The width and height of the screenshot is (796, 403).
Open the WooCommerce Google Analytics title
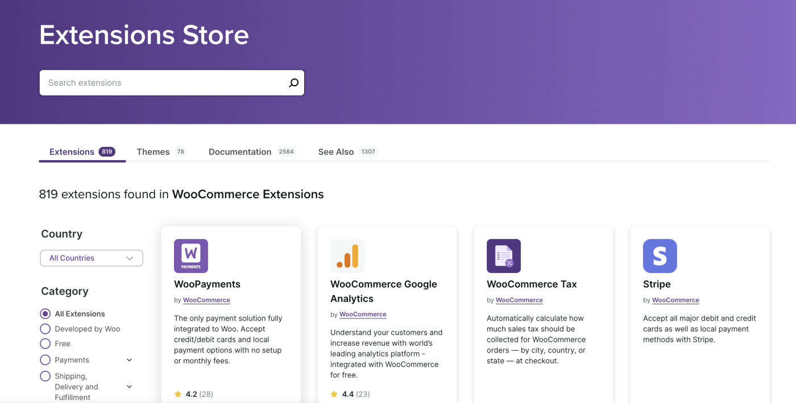384,292
